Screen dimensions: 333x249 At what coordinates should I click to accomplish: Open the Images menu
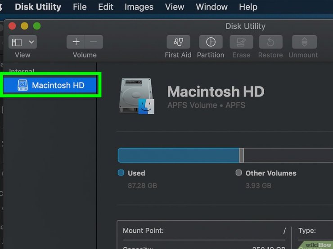139,7
